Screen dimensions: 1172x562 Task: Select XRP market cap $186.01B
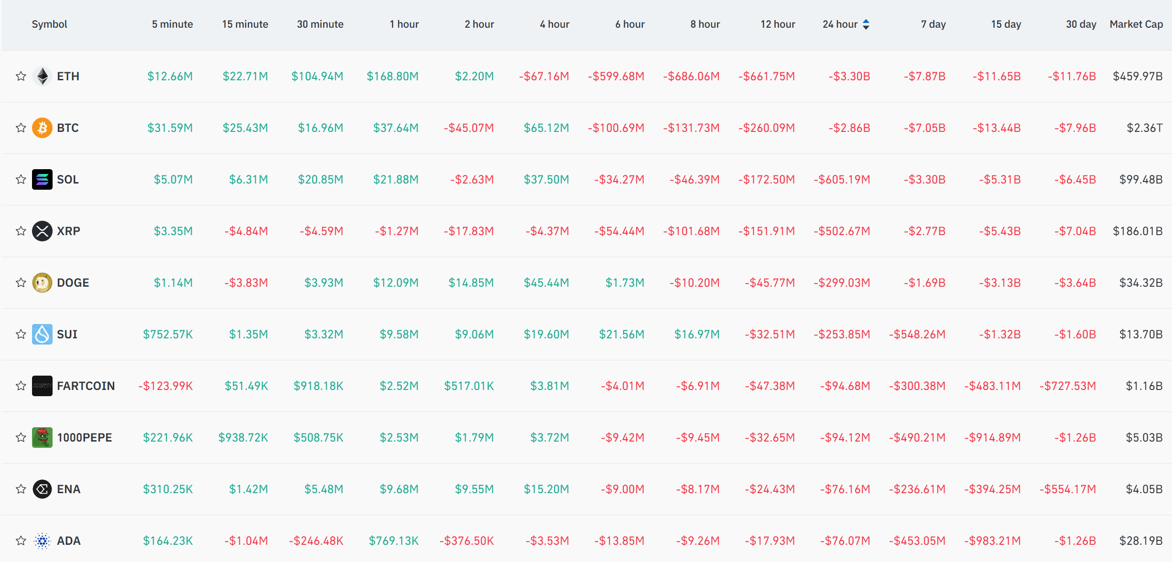point(1138,231)
